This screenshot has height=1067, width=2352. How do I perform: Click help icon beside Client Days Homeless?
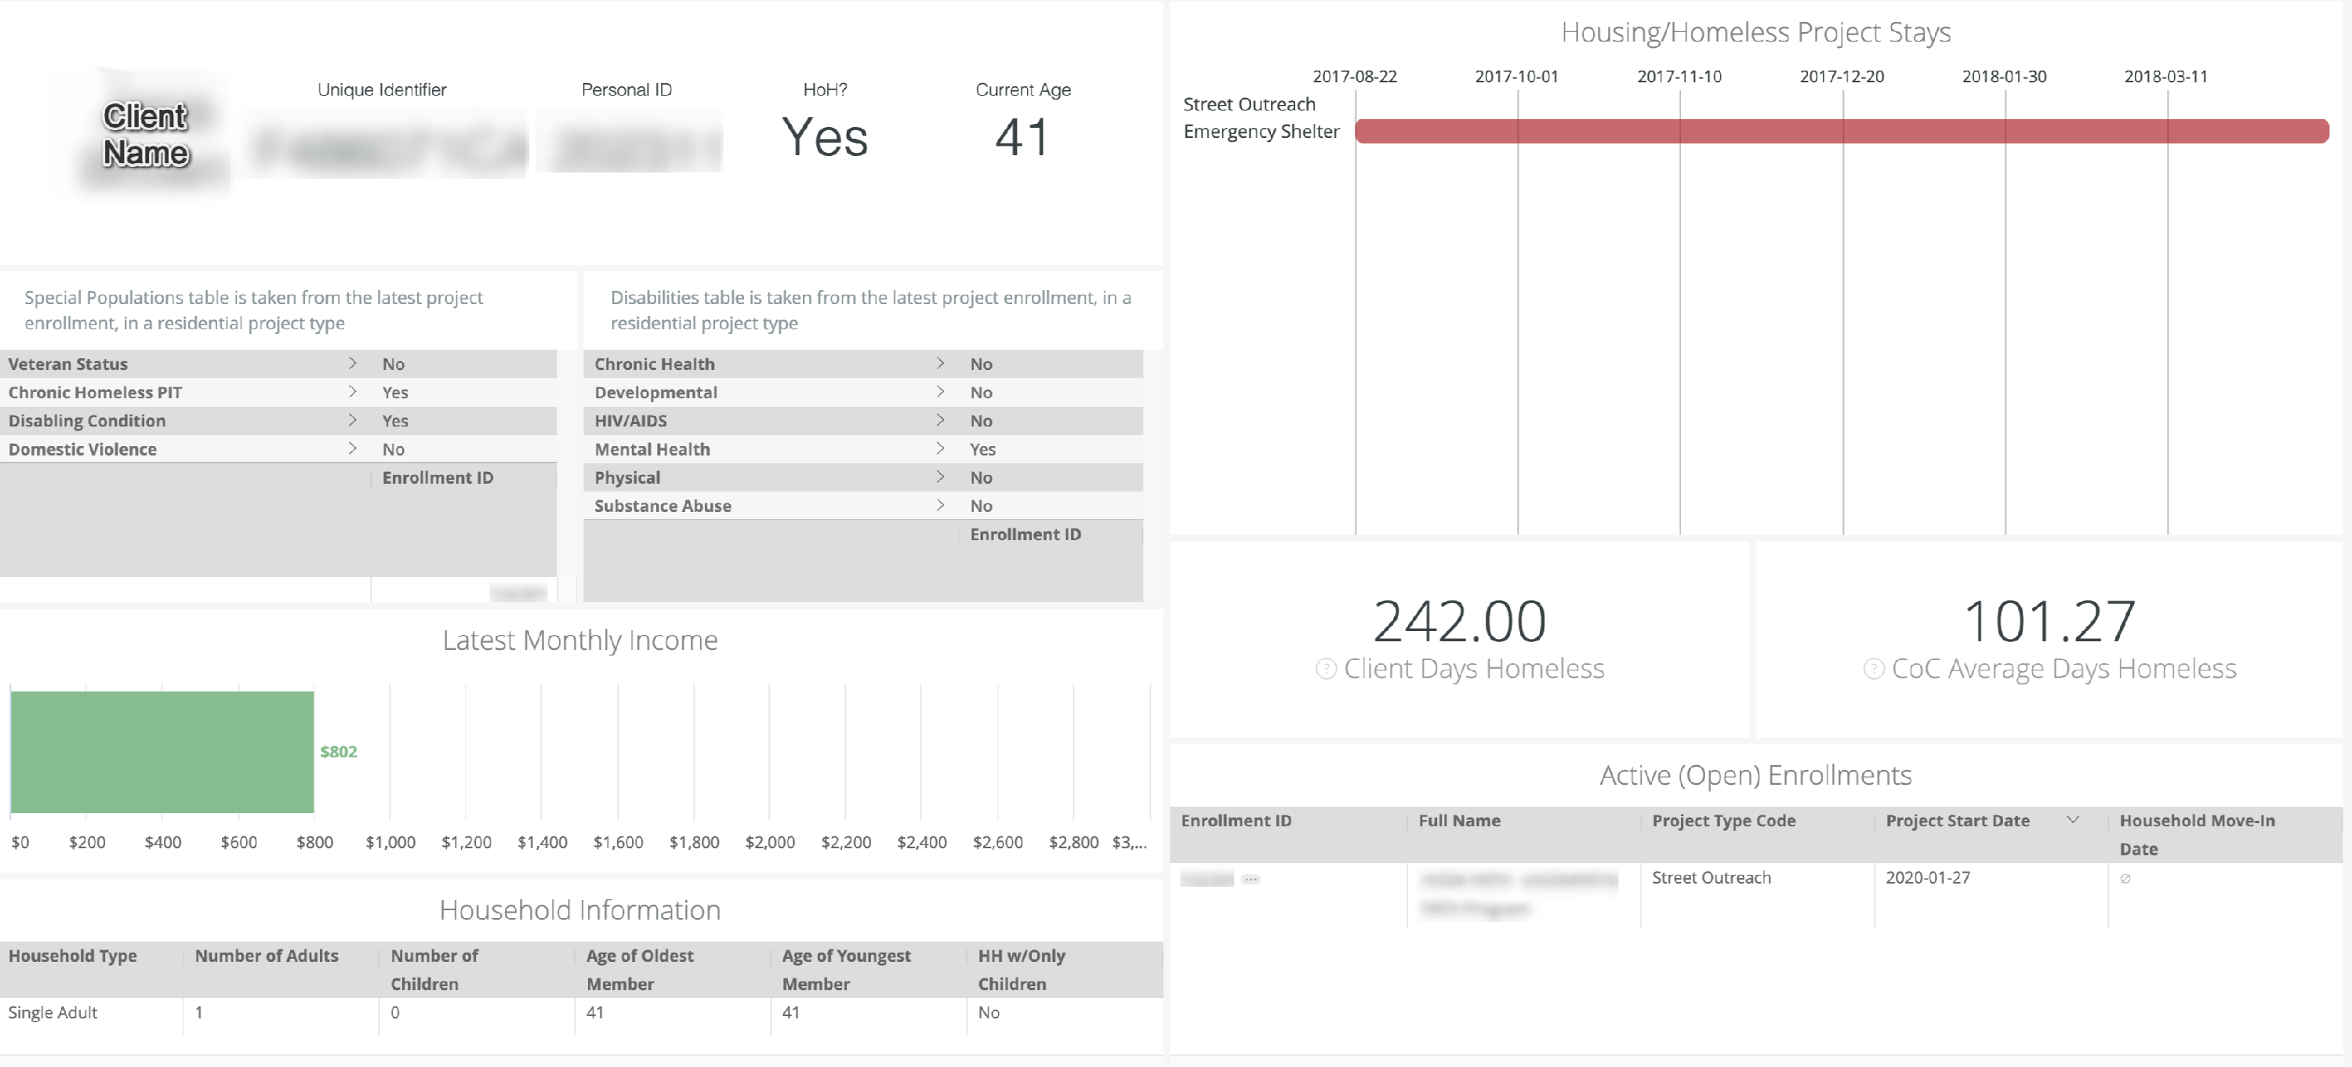point(1326,669)
